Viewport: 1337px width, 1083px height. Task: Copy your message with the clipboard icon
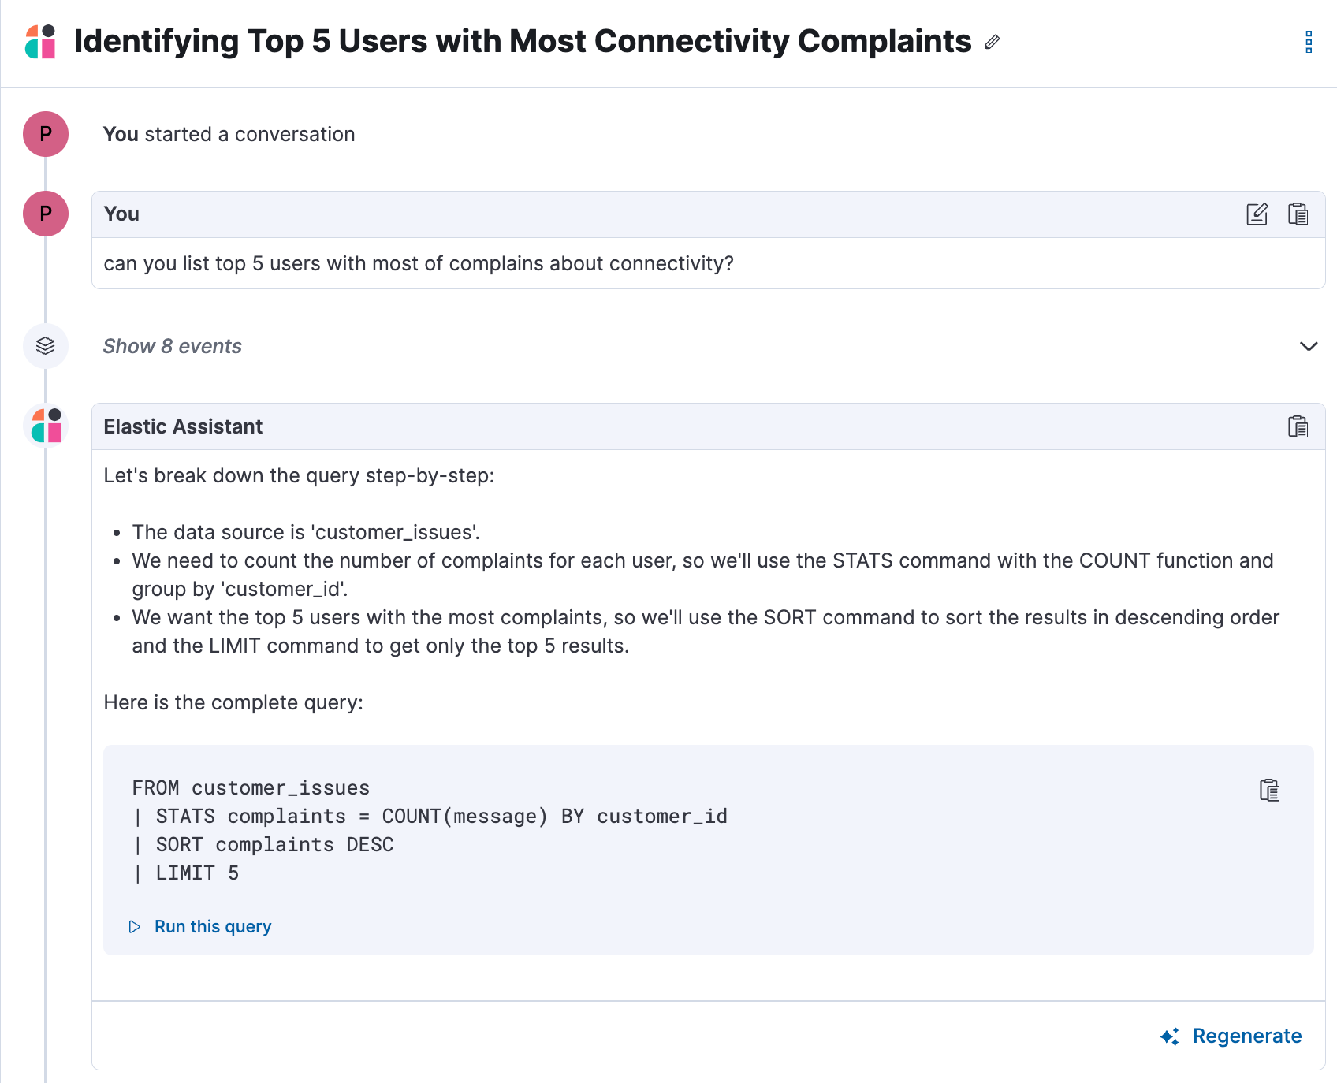[x=1298, y=214]
